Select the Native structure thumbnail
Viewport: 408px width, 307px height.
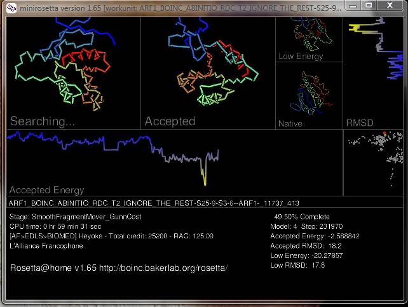coord(308,94)
